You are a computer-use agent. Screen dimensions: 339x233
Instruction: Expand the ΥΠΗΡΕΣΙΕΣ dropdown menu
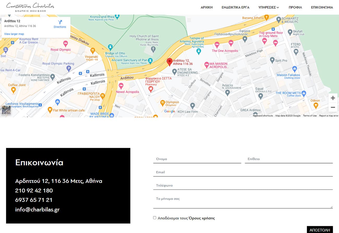point(269,7)
